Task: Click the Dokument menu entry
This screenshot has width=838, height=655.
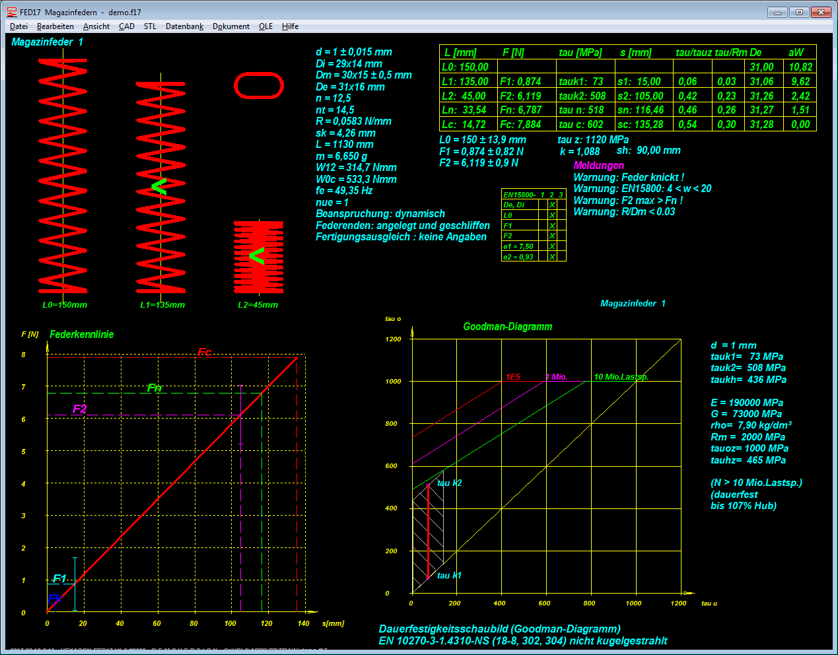Action: coord(231,26)
